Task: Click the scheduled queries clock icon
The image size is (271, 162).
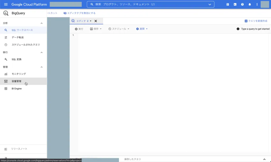Action: click(6, 45)
